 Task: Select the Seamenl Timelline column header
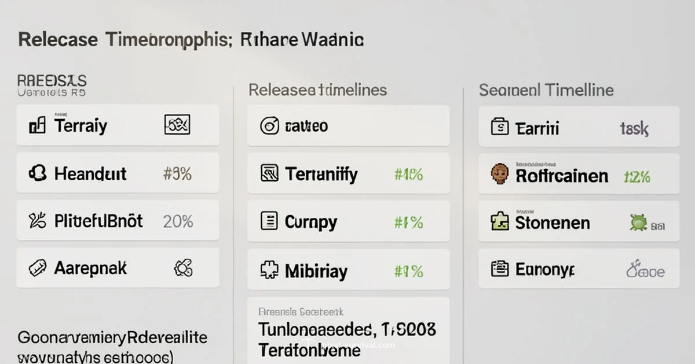point(546,90)
